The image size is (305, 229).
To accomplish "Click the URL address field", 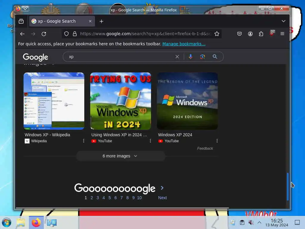I will (x=145, y=34).
